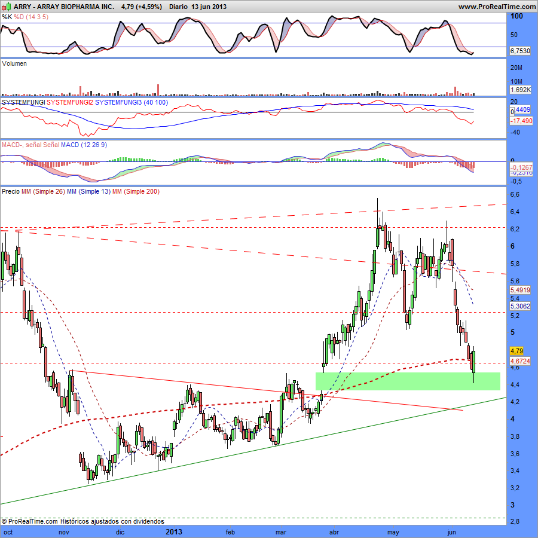Click the MM (Simple 200) moving average label
Screen dimensions: 538x538
tap(136, 191)
